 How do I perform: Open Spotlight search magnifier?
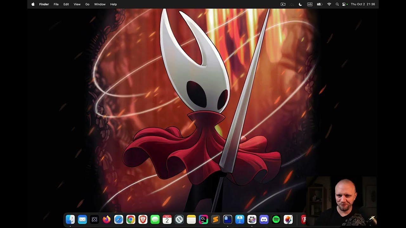[337, 4]
